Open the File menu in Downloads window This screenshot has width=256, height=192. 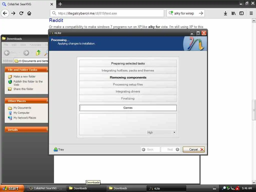(6, 45)
